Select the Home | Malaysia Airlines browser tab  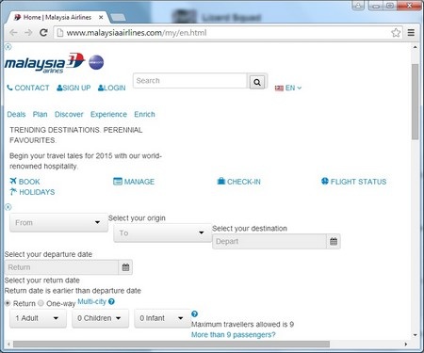click(58, 17)
